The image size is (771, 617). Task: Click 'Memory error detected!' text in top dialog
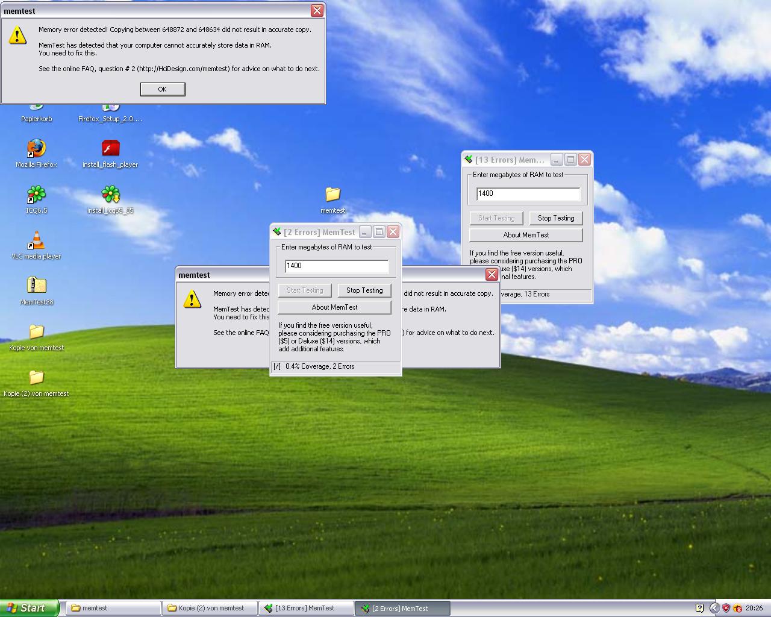pos(73,30)
